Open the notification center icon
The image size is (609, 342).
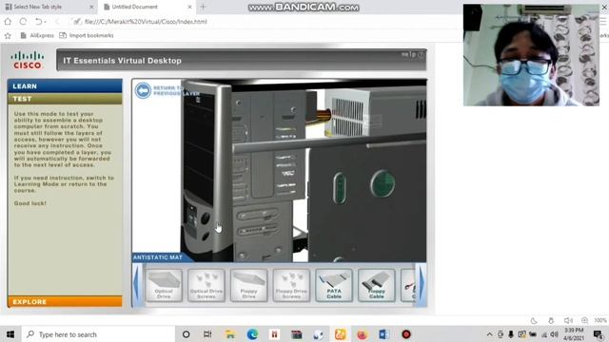[599, 334]
